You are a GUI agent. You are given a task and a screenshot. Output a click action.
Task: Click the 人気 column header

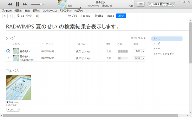click(120, 44)
